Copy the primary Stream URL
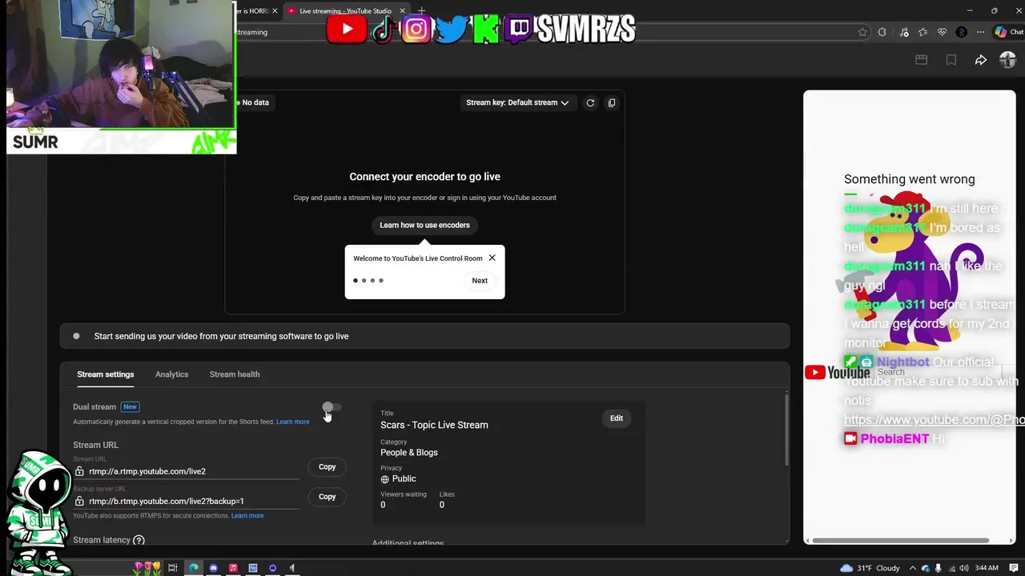 pos(327,467)
